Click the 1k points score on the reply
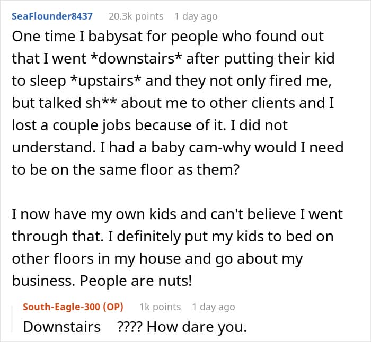Viewport: 371px width, 342px height. tap(160, 307)
